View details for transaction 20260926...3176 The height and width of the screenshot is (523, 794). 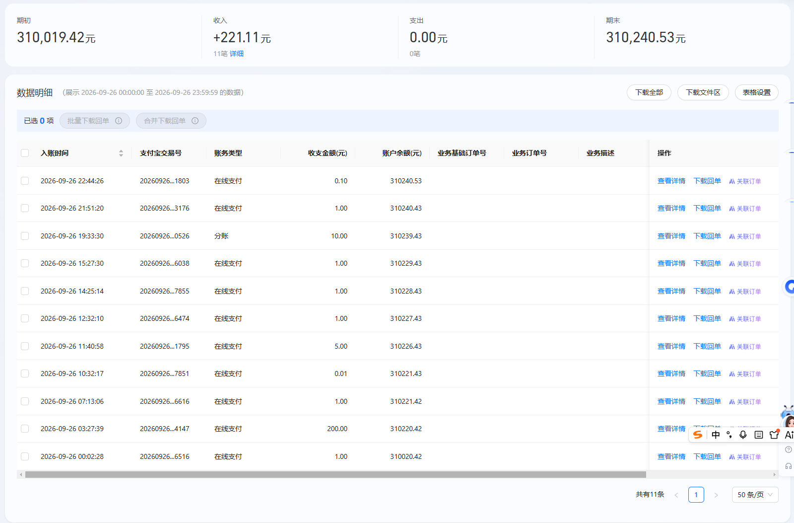point(671,208)
